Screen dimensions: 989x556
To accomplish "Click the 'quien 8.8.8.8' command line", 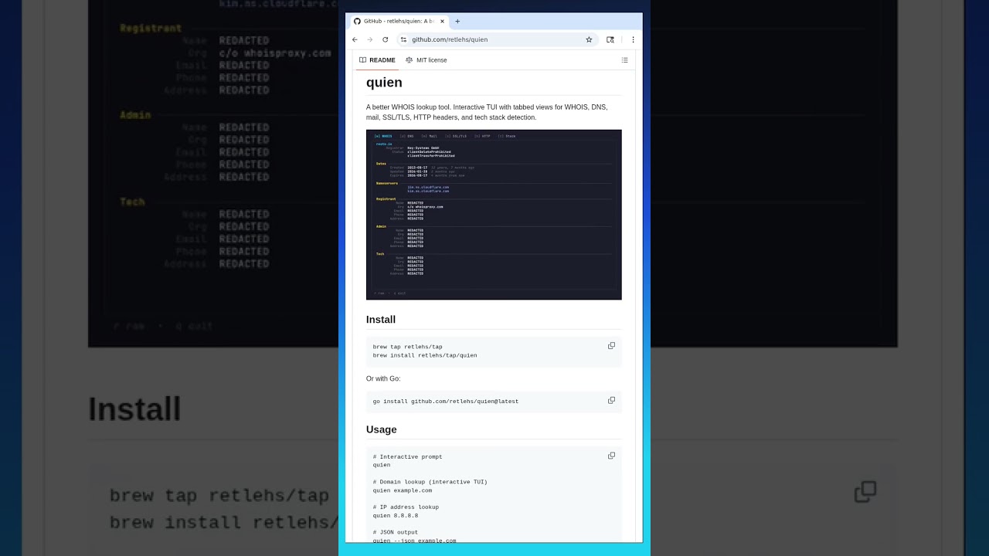I will click(x=396, y=516).
